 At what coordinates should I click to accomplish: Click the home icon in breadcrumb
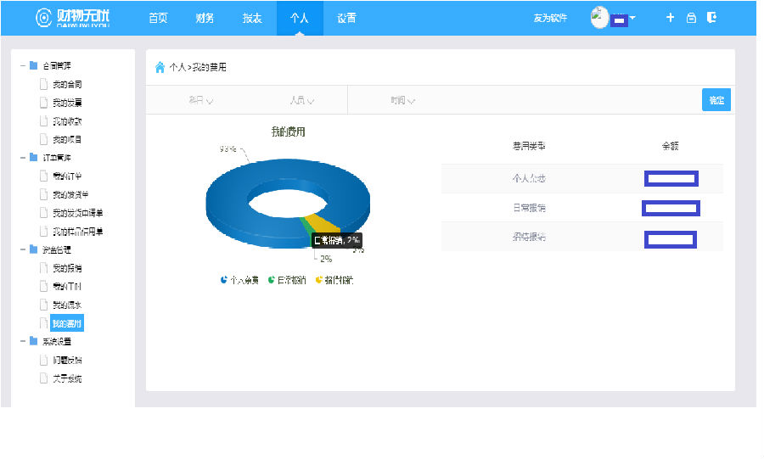[160, 67]
